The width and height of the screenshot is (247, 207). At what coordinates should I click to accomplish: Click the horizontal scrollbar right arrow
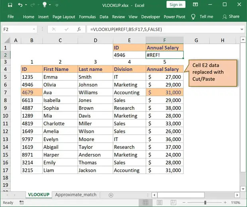(237, 195)
